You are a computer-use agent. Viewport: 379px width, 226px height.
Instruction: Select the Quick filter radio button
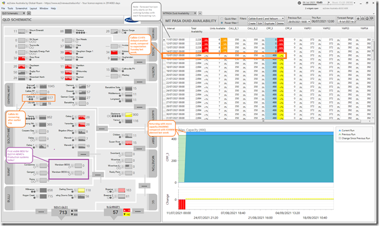tap(222, 19)
